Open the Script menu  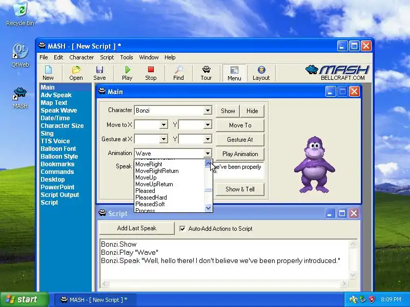coord(107,57)
